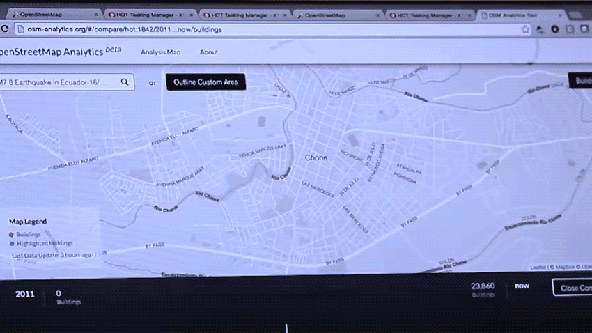
Task: Click the Close Comparison button
Action: click(572, 287)
